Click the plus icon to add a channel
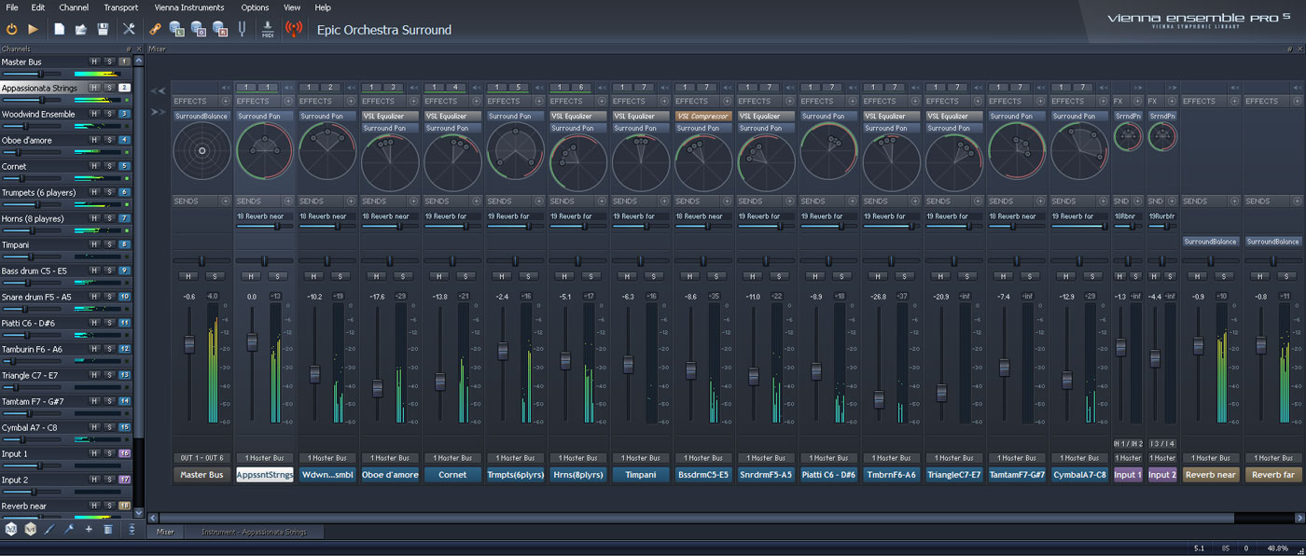 (87, 528)
